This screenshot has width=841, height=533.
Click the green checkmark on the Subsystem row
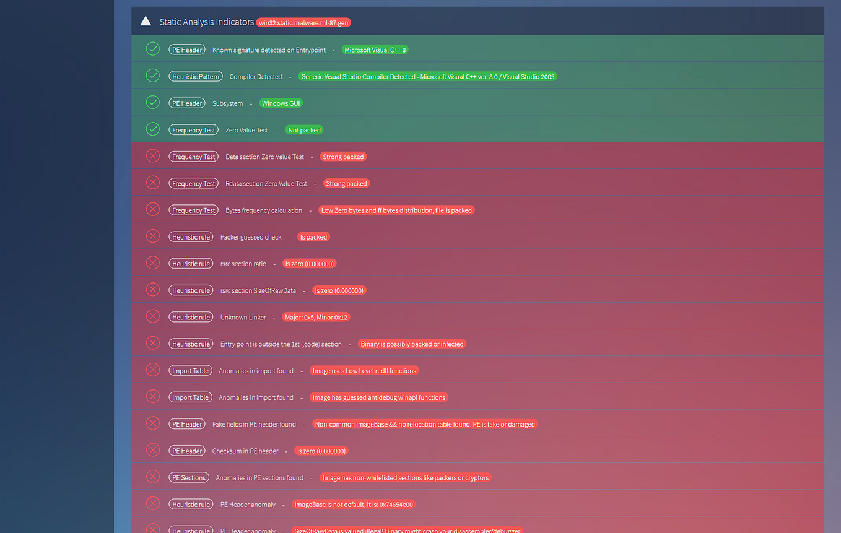(153, 102)
